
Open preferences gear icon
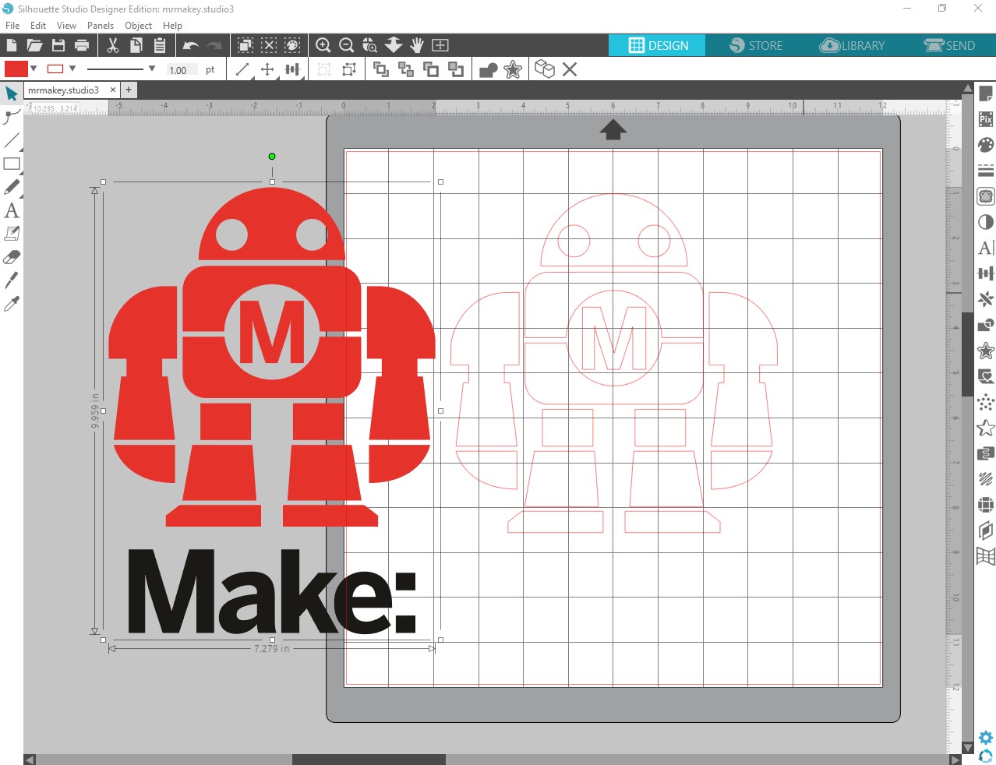pos(986,737)
